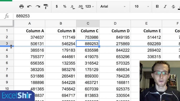This screenshot has height=101, width=180.
Task: Click the formula bar showing 889253
Action: (x=97, y=16)
